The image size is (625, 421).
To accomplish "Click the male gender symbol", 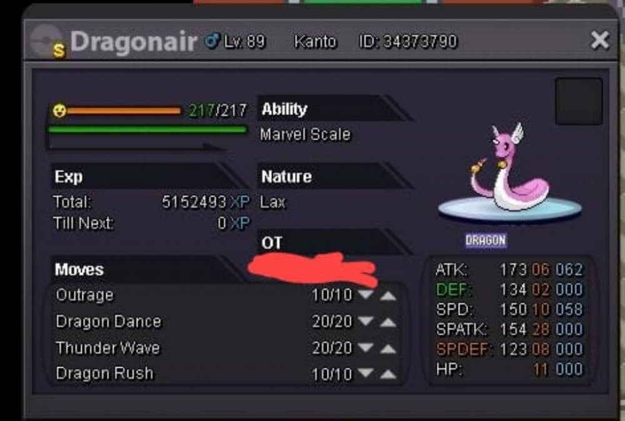I will pyautogui.click(x=212, y=41).
